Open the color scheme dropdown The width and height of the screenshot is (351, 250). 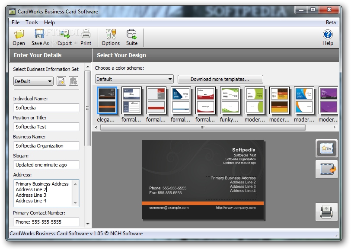point(134,79)
